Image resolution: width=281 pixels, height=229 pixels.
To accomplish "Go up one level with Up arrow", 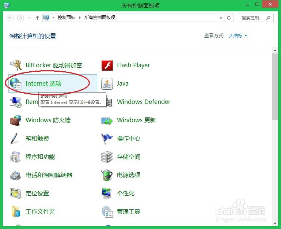I will 38,18.
